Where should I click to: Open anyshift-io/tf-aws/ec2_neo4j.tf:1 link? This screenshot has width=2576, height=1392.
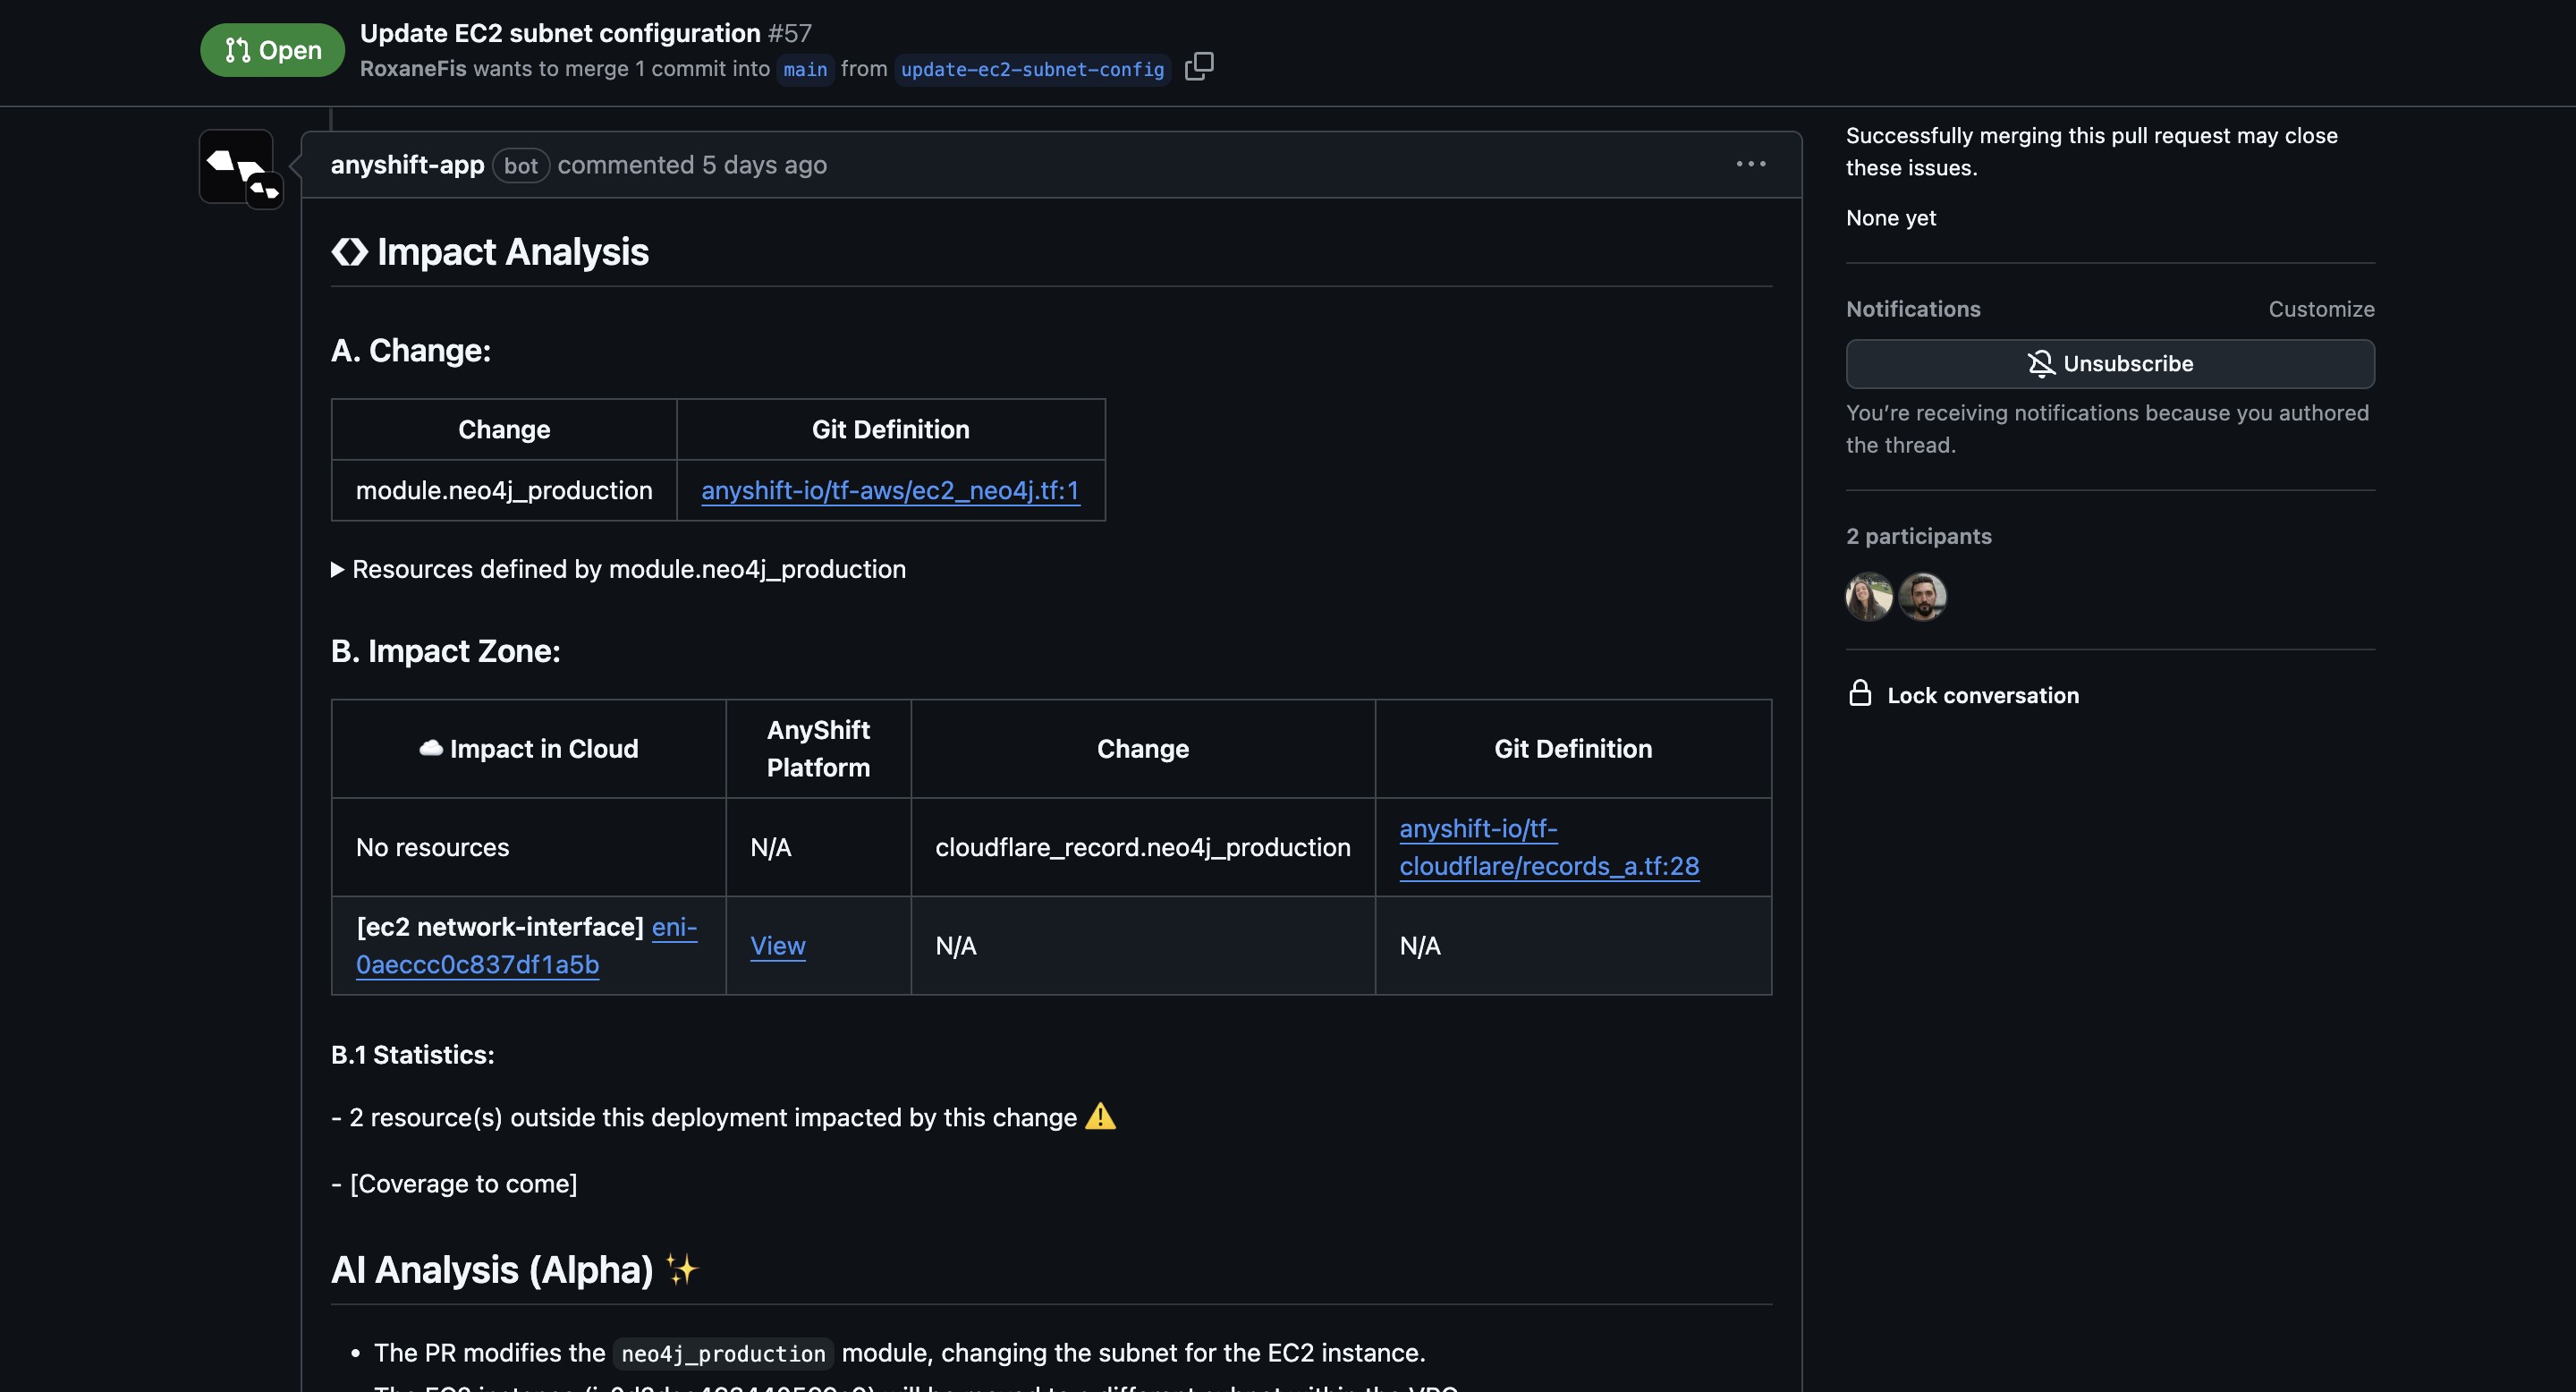889,490
